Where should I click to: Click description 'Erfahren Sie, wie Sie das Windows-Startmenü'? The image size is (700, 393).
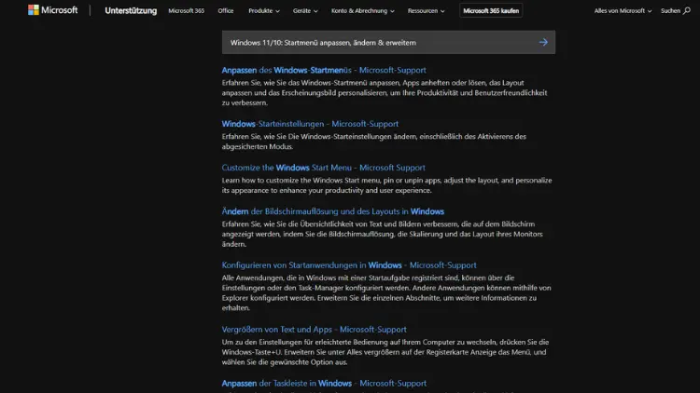pyautogui.click(x=385, y=93)
